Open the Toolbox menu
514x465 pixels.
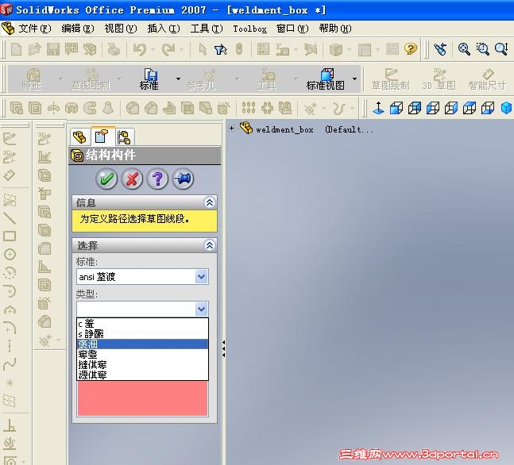pos(249,29)
